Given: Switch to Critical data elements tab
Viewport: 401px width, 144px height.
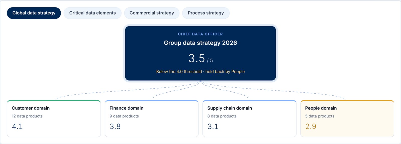Looking at the screenshot, I should (x=92, y=13).
